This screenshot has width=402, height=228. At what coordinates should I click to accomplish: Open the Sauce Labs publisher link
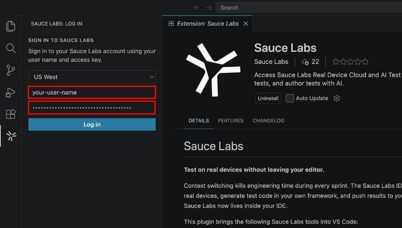[271, 62]
